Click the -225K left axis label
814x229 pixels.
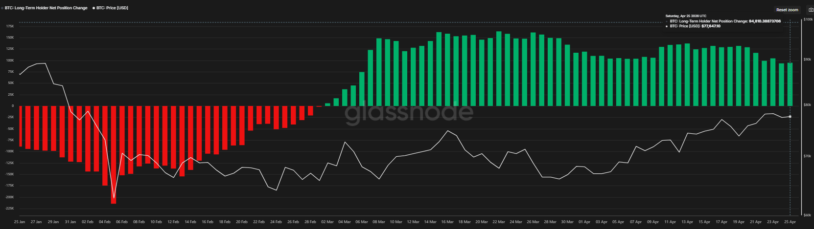pos(9,208)
